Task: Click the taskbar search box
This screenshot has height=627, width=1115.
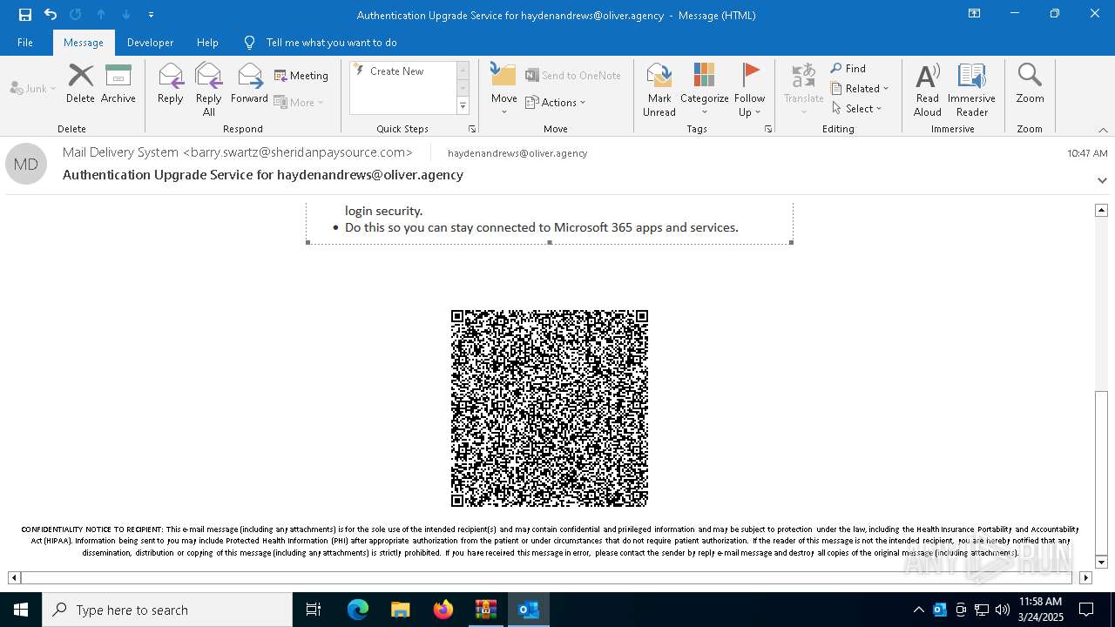Action: point(167,610)
